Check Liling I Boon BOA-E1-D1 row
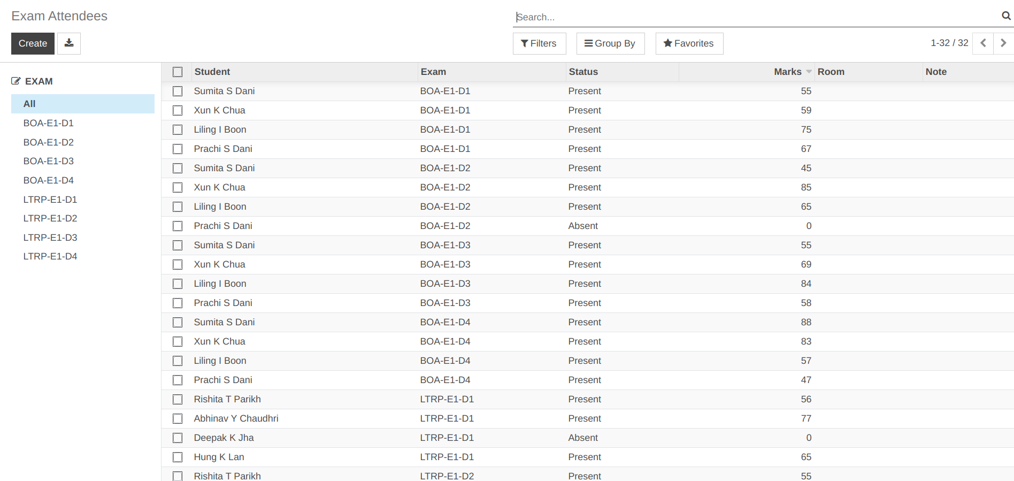1014x481 pixels. click(x=178, y=129)
